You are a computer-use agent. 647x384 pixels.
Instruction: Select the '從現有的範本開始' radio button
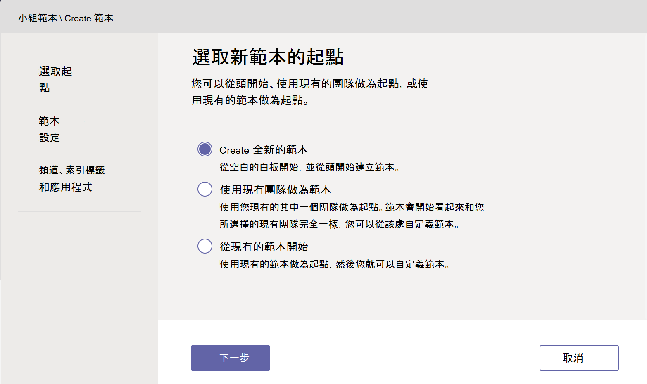(205, 246)
